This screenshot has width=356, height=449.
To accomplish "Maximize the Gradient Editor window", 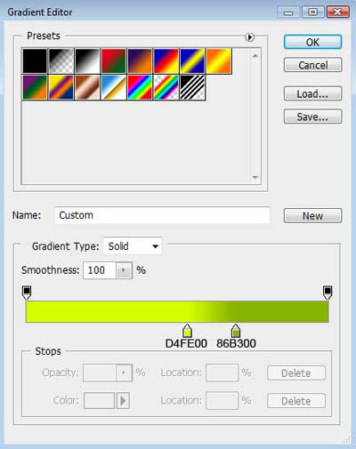I will point(313,12).
